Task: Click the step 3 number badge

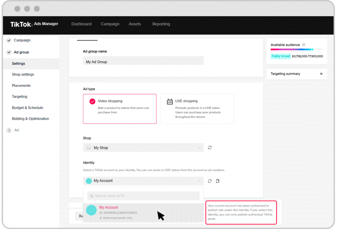Action: pyautogui.click(x=9, y=130)
